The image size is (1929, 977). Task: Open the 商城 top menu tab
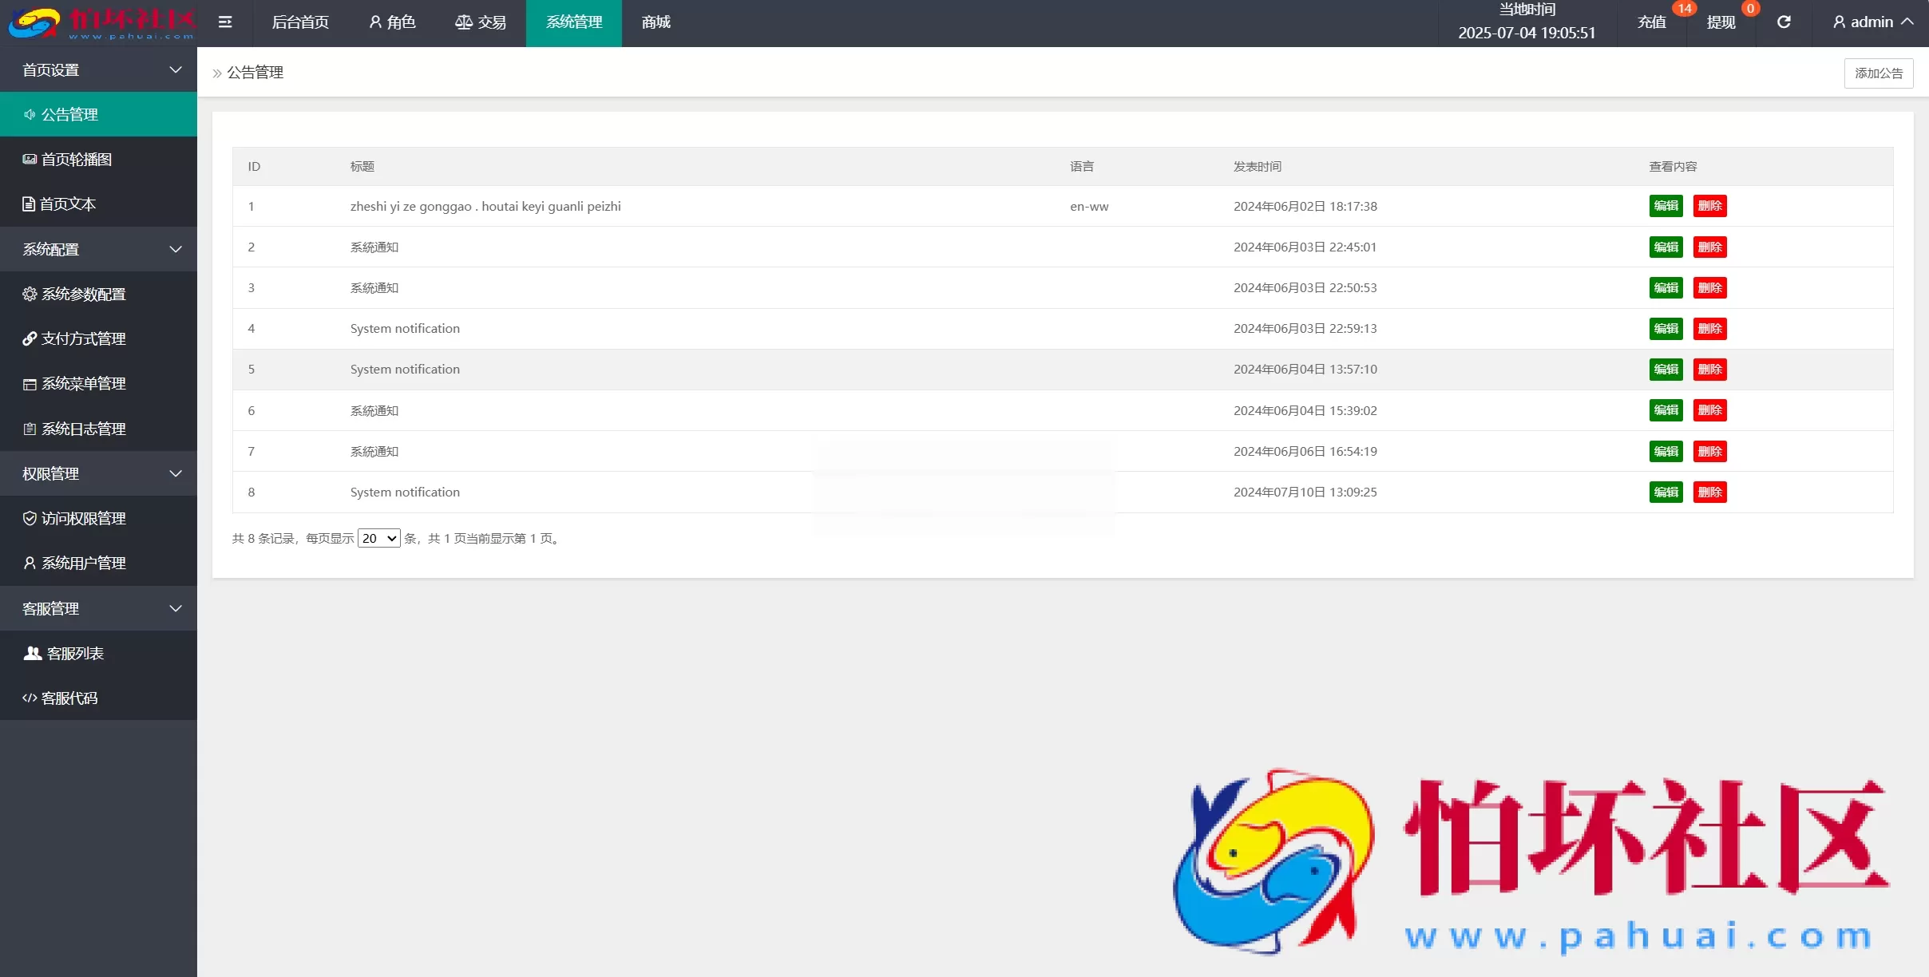point(656,22)
